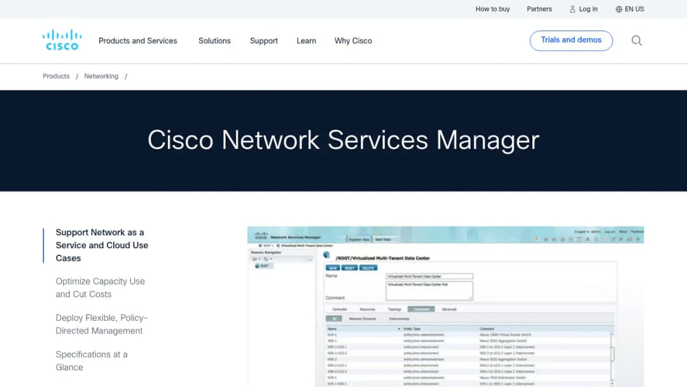
Task: Open the Partners link
Action: pos(539,9)
